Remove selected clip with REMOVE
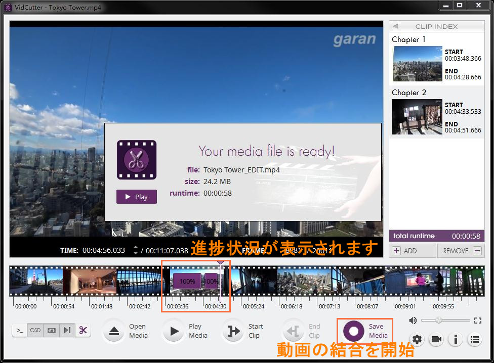 coord(461,250)
